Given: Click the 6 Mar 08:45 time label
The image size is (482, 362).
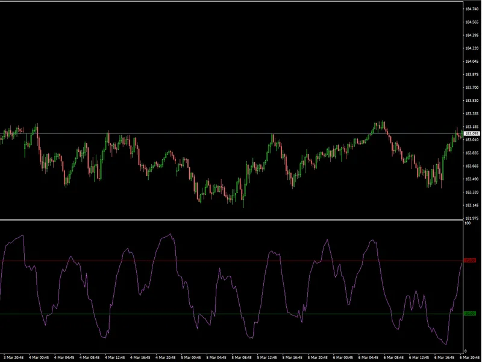Looking at the screenshot, I should click(394, 357).
